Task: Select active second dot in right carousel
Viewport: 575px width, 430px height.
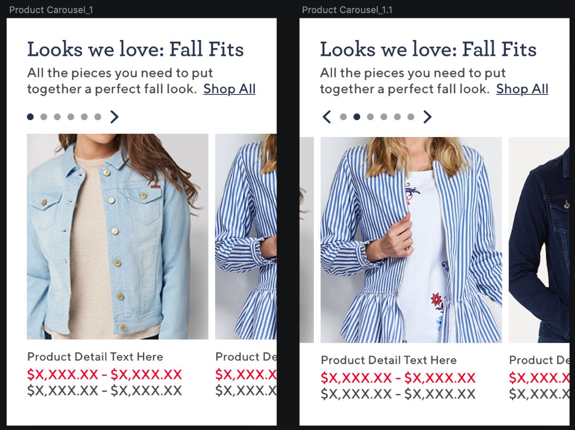Action: click(x=357, y=117)
